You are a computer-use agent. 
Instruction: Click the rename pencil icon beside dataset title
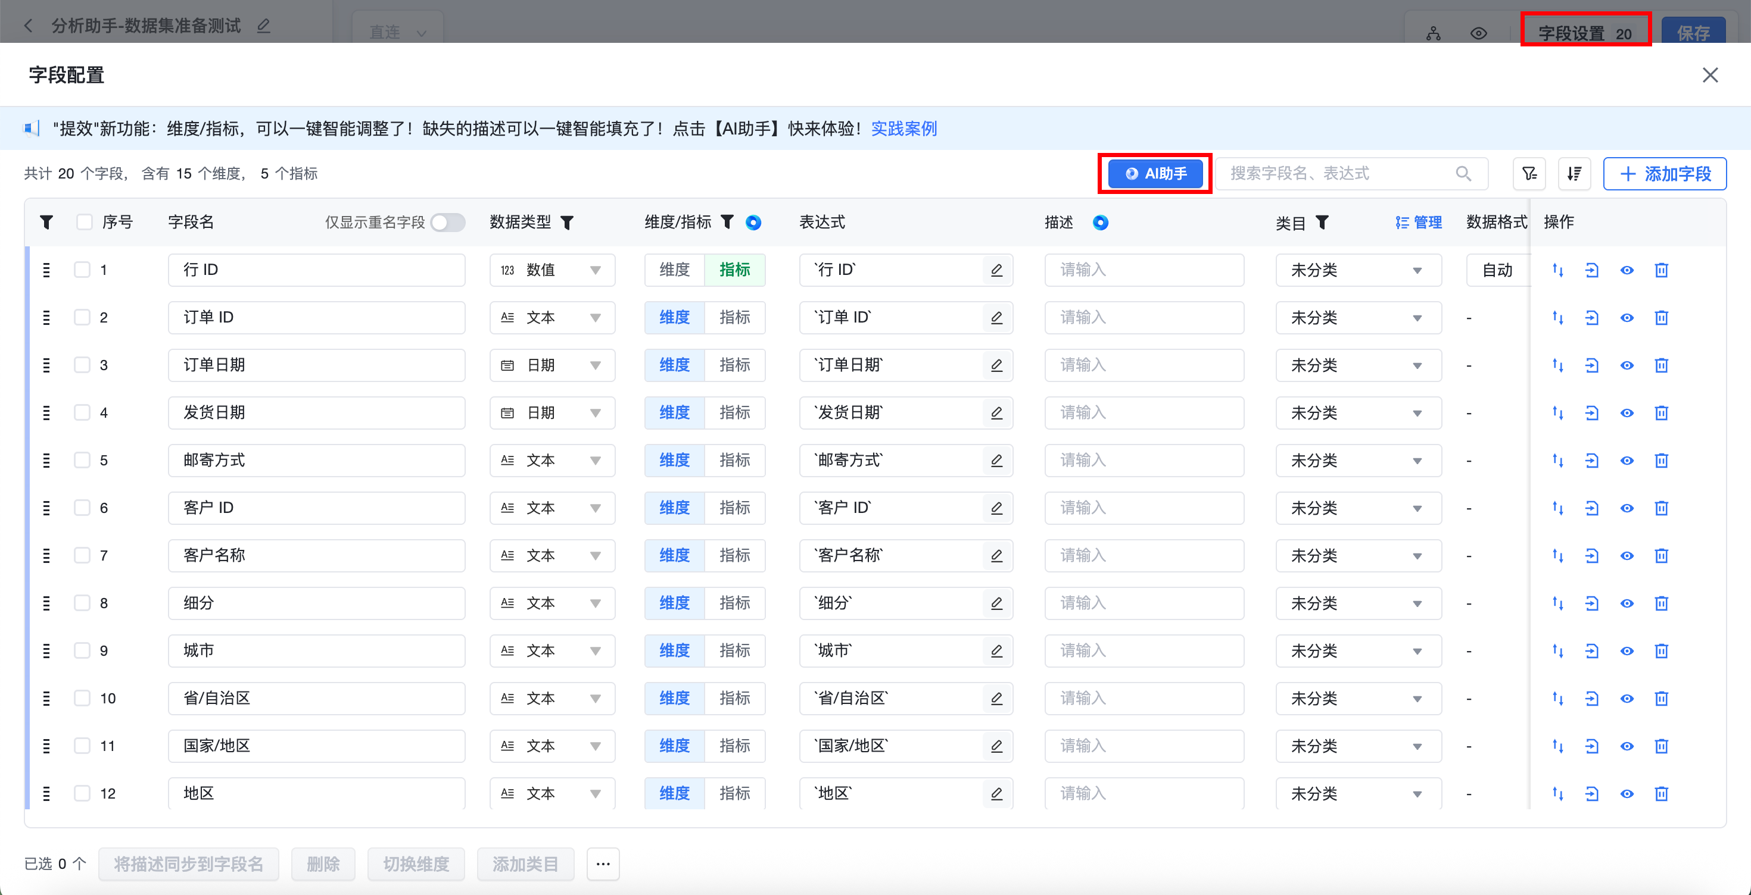click(264, 26)
